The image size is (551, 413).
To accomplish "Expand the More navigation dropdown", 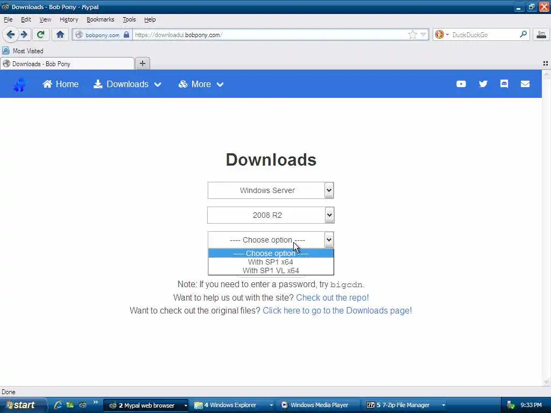I will (201, 84).
